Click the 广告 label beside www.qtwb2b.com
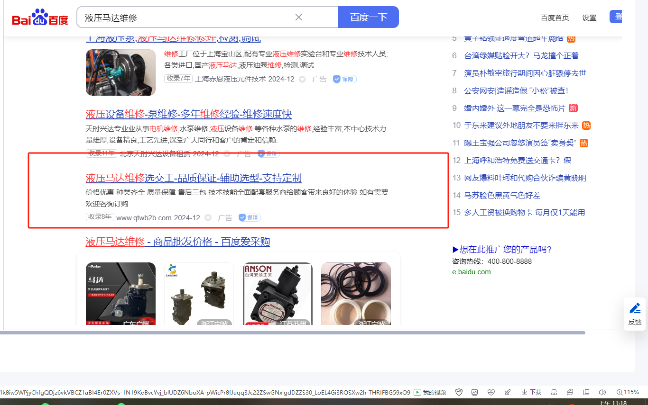This screenshot has width=648, height=405. [225, 218]
